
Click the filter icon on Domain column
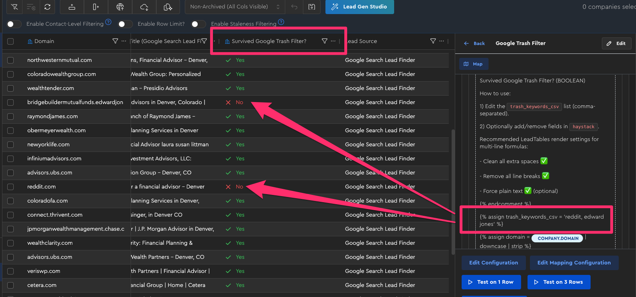[x=115, y=41]
